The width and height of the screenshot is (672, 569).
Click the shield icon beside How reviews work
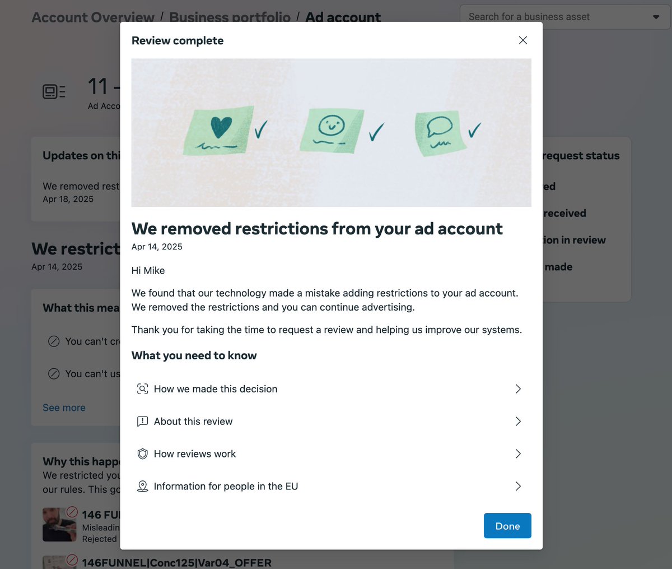143,454
